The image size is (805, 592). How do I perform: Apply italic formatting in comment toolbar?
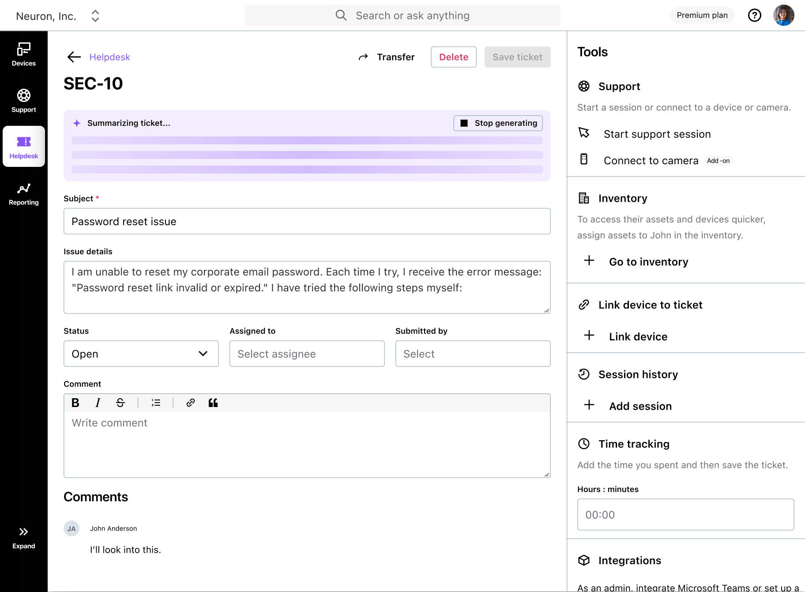pyautogui.click(x=98, y=403)
